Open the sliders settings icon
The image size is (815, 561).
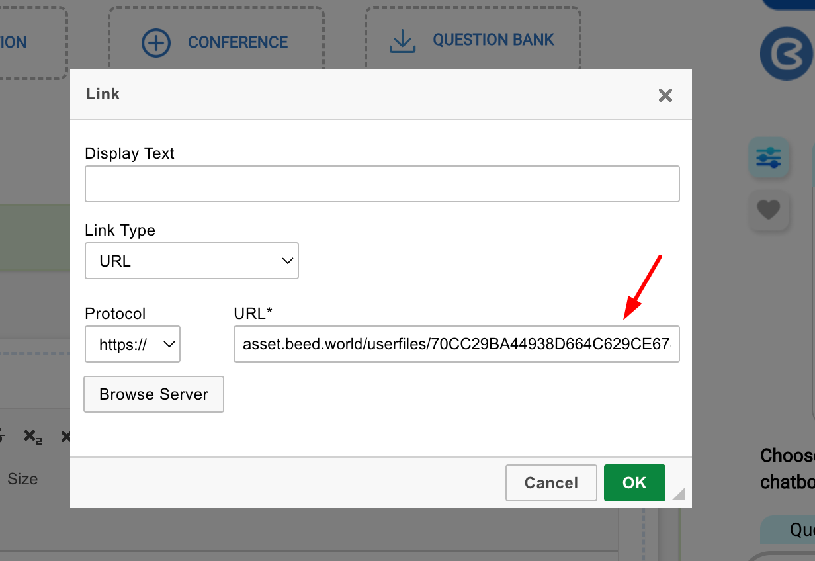pyautogui.click(x=769, y=157)
